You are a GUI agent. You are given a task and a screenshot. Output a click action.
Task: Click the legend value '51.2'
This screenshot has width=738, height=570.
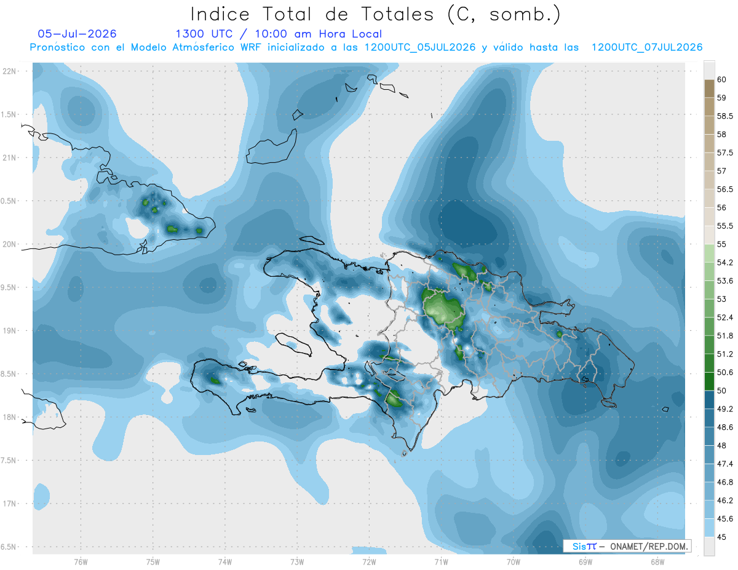click(725, 354)
